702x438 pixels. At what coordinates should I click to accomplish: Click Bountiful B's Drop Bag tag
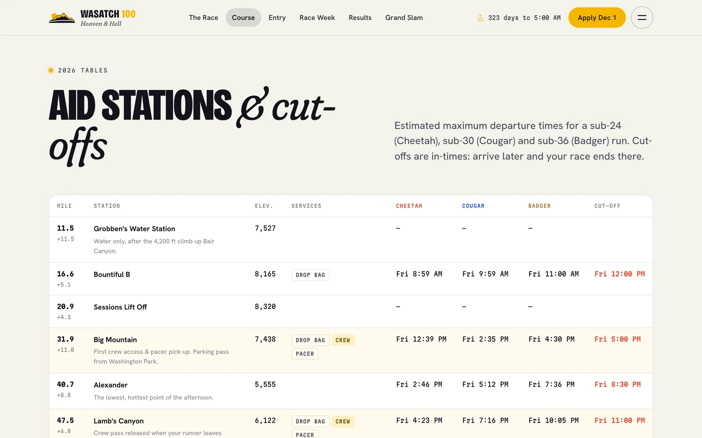pos(310,275)
